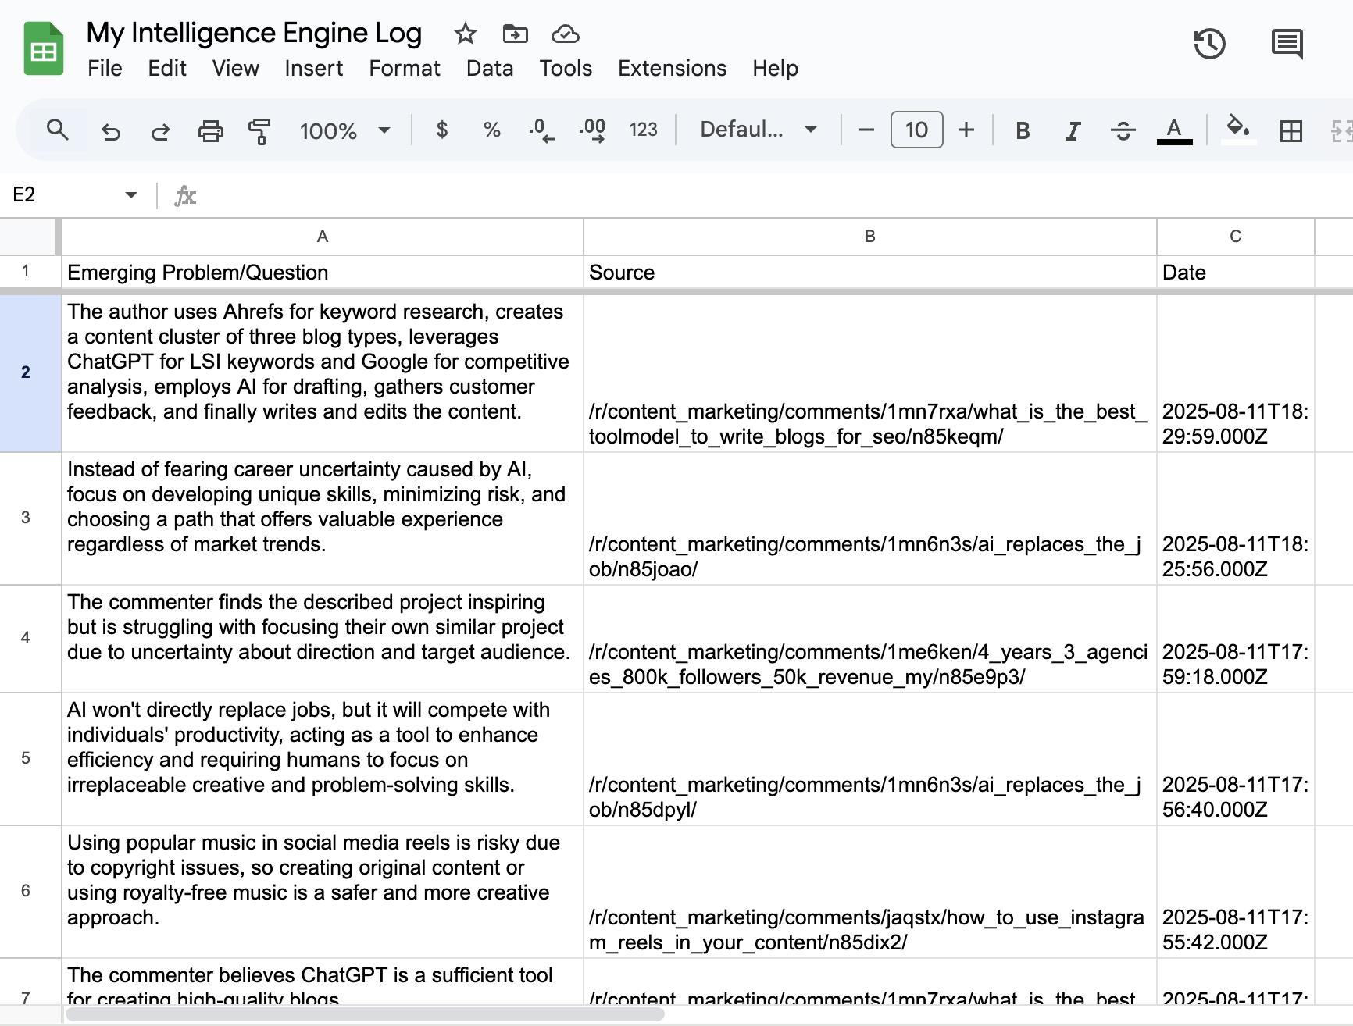Click the formula bar input
Screen dimensions: 1353x1026
[x=773, y=194]
